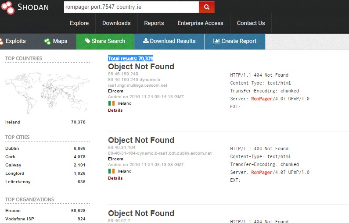Click Ireland country link in first result
This screenshot has width=349, height=223.
coord(125,103)
